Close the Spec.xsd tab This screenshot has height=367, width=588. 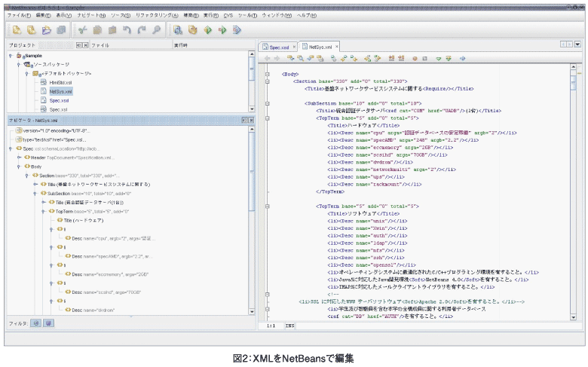pos(294,47)
